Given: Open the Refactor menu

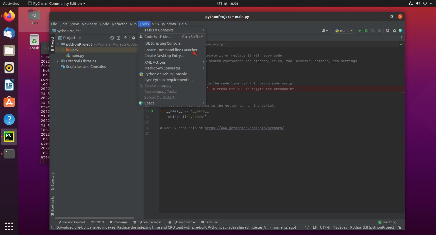Looking at the screenshot, I should coord(120,24).
